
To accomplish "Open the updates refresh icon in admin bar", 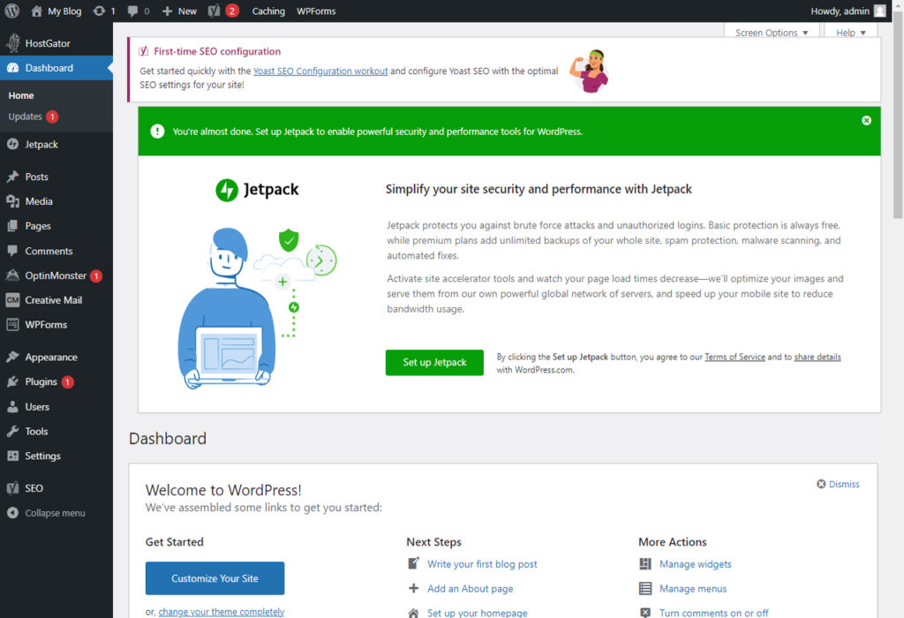I will click(99, 11).
